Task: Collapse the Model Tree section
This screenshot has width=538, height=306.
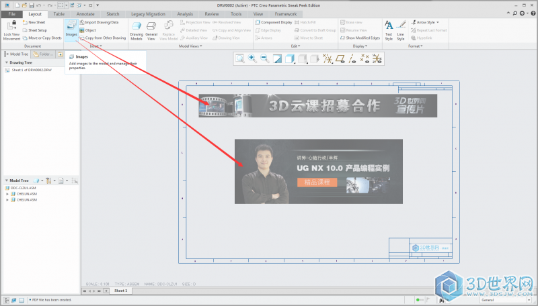Action: point(7,181)
